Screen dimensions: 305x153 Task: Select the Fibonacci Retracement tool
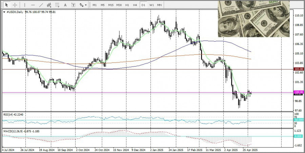click(57, 5)
